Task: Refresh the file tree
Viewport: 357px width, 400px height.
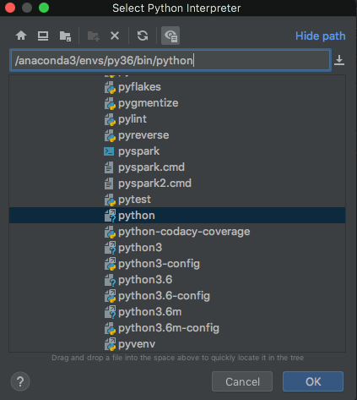Action: [x=143, y=36]
